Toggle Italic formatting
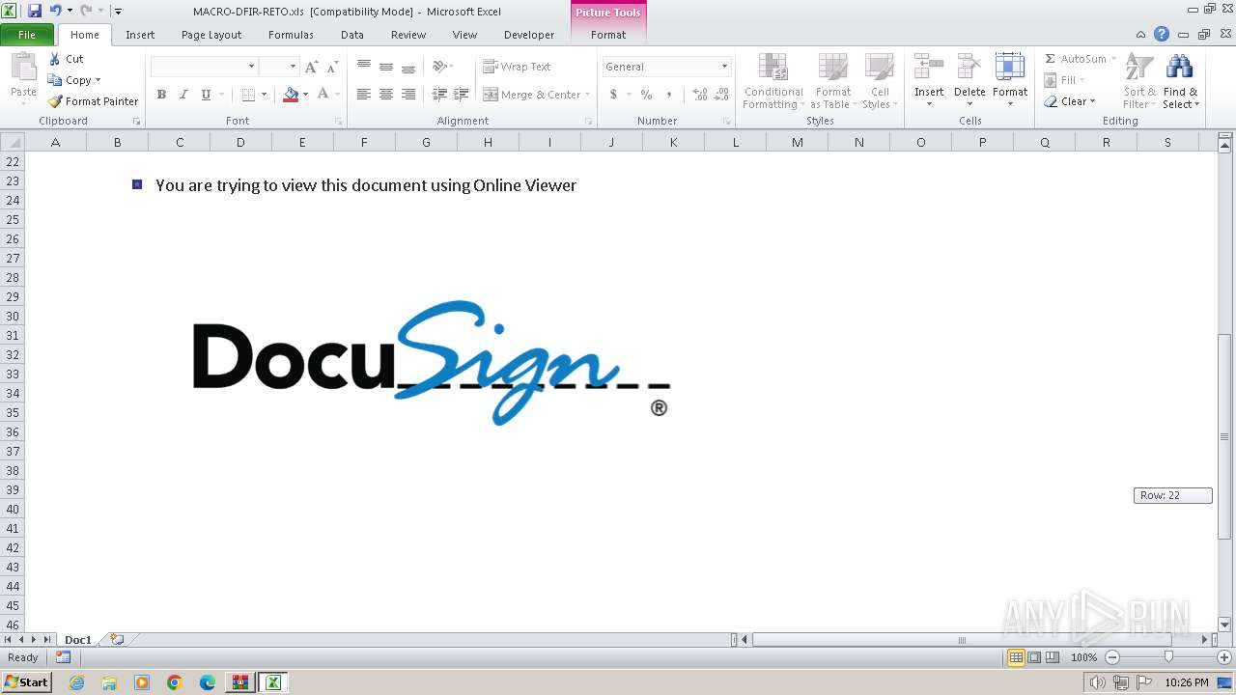The height and width of the screenshot is (695, 1236). pos(183,95)
